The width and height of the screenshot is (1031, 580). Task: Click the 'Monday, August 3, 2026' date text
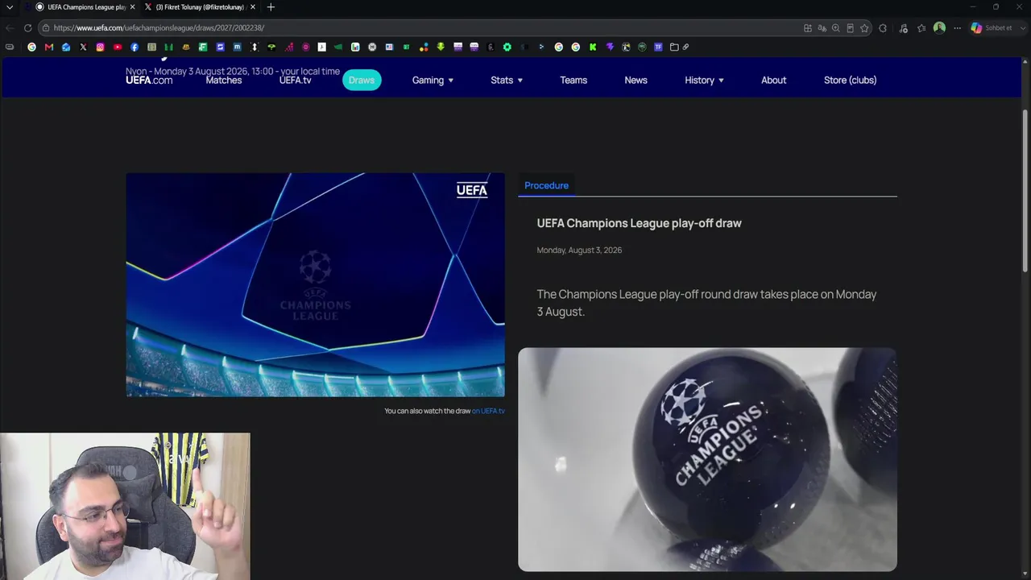579,250
